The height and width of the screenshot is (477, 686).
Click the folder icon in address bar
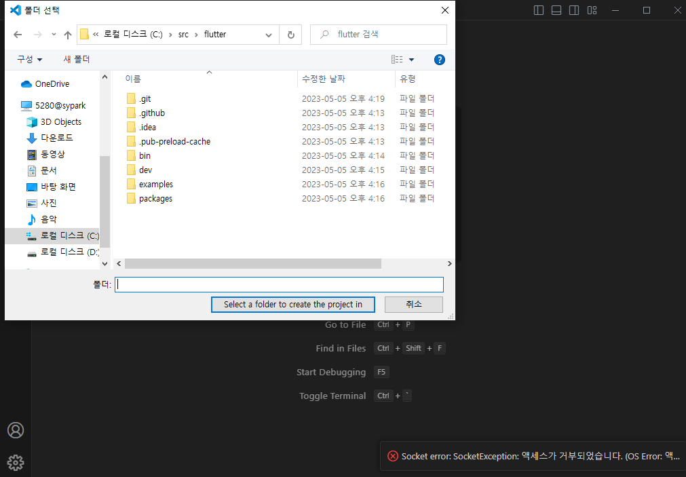[x=84, y=34]
